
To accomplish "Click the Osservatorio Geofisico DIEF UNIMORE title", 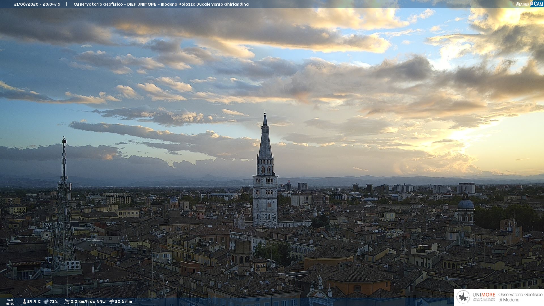I will coord(161,4).
